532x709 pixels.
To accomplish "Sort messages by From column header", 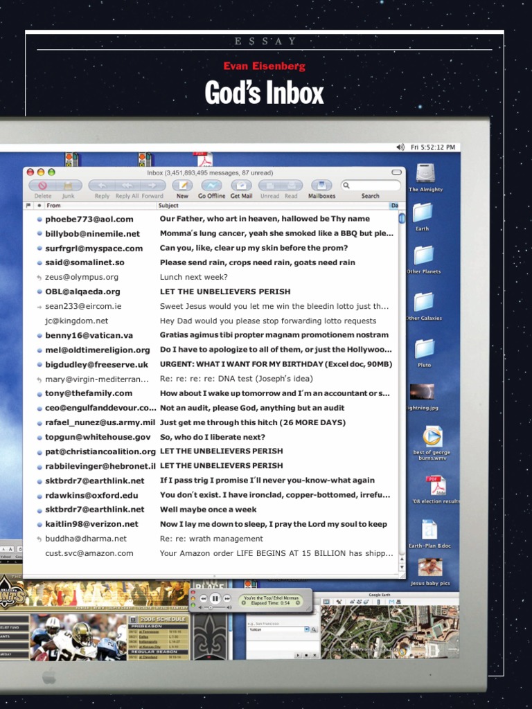I will [x=100, y=205].
